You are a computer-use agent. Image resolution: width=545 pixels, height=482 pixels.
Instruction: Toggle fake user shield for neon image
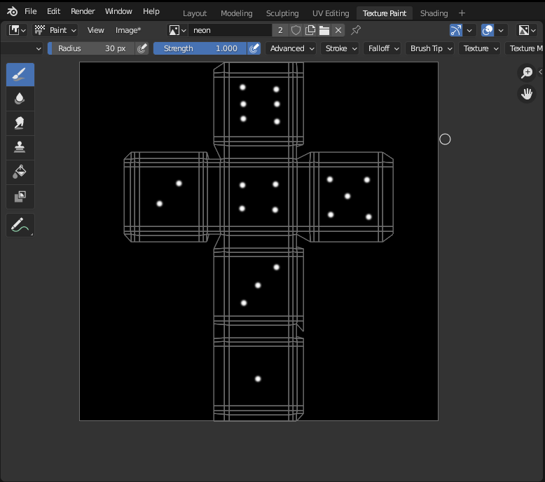[x=296, y=30]
